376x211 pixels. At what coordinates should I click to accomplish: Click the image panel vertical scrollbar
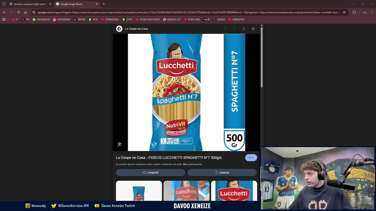click(x=261, y=57)
